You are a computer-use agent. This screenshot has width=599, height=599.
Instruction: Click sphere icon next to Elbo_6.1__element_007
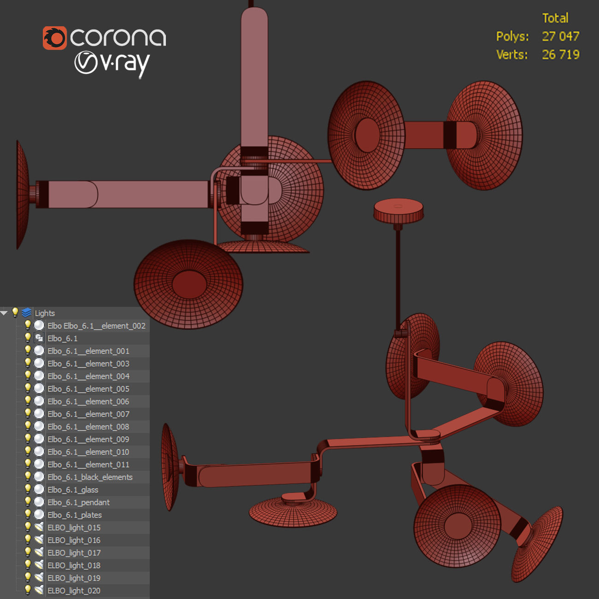click(x=39, y=414)
